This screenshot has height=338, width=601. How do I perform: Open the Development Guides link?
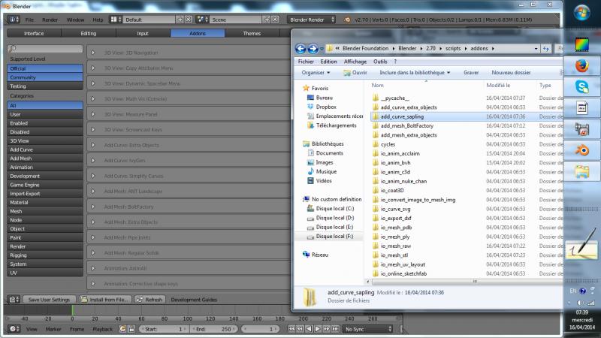194,300
